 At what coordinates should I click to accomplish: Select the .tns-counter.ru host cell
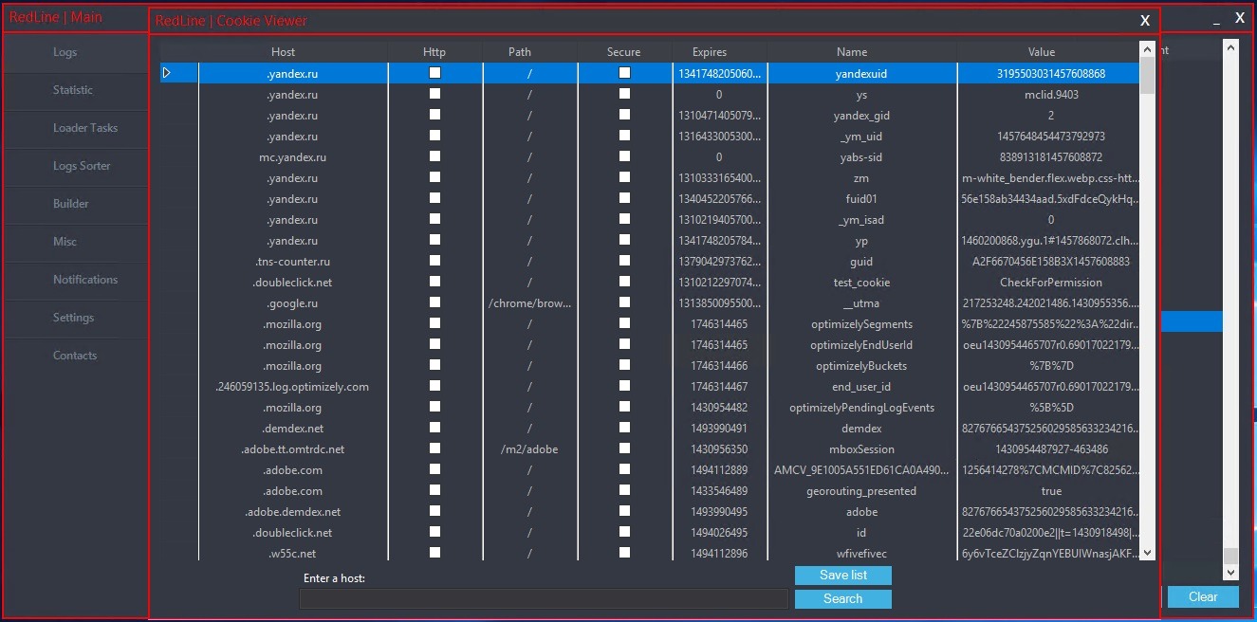[292, 261]
